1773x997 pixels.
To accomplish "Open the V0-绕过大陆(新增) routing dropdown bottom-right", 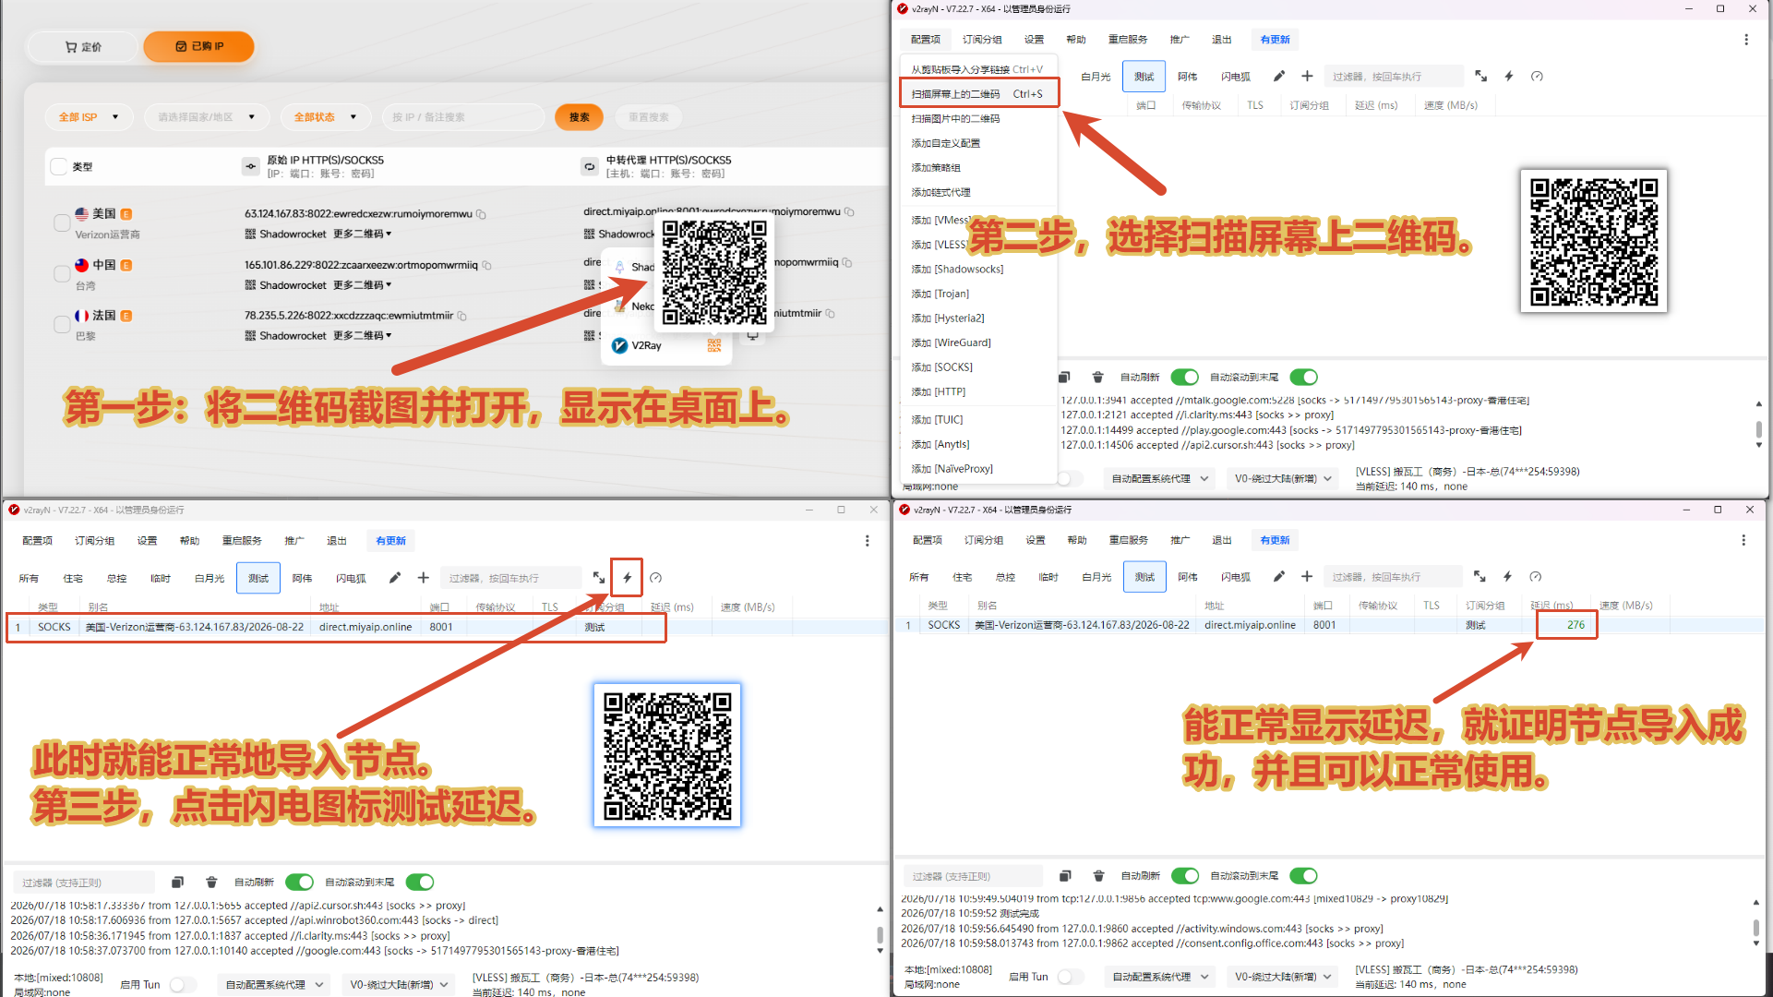I will (x=1284, y=976).
